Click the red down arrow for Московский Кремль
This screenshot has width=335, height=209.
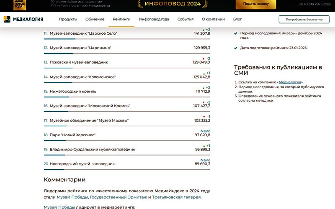[204, 102]
